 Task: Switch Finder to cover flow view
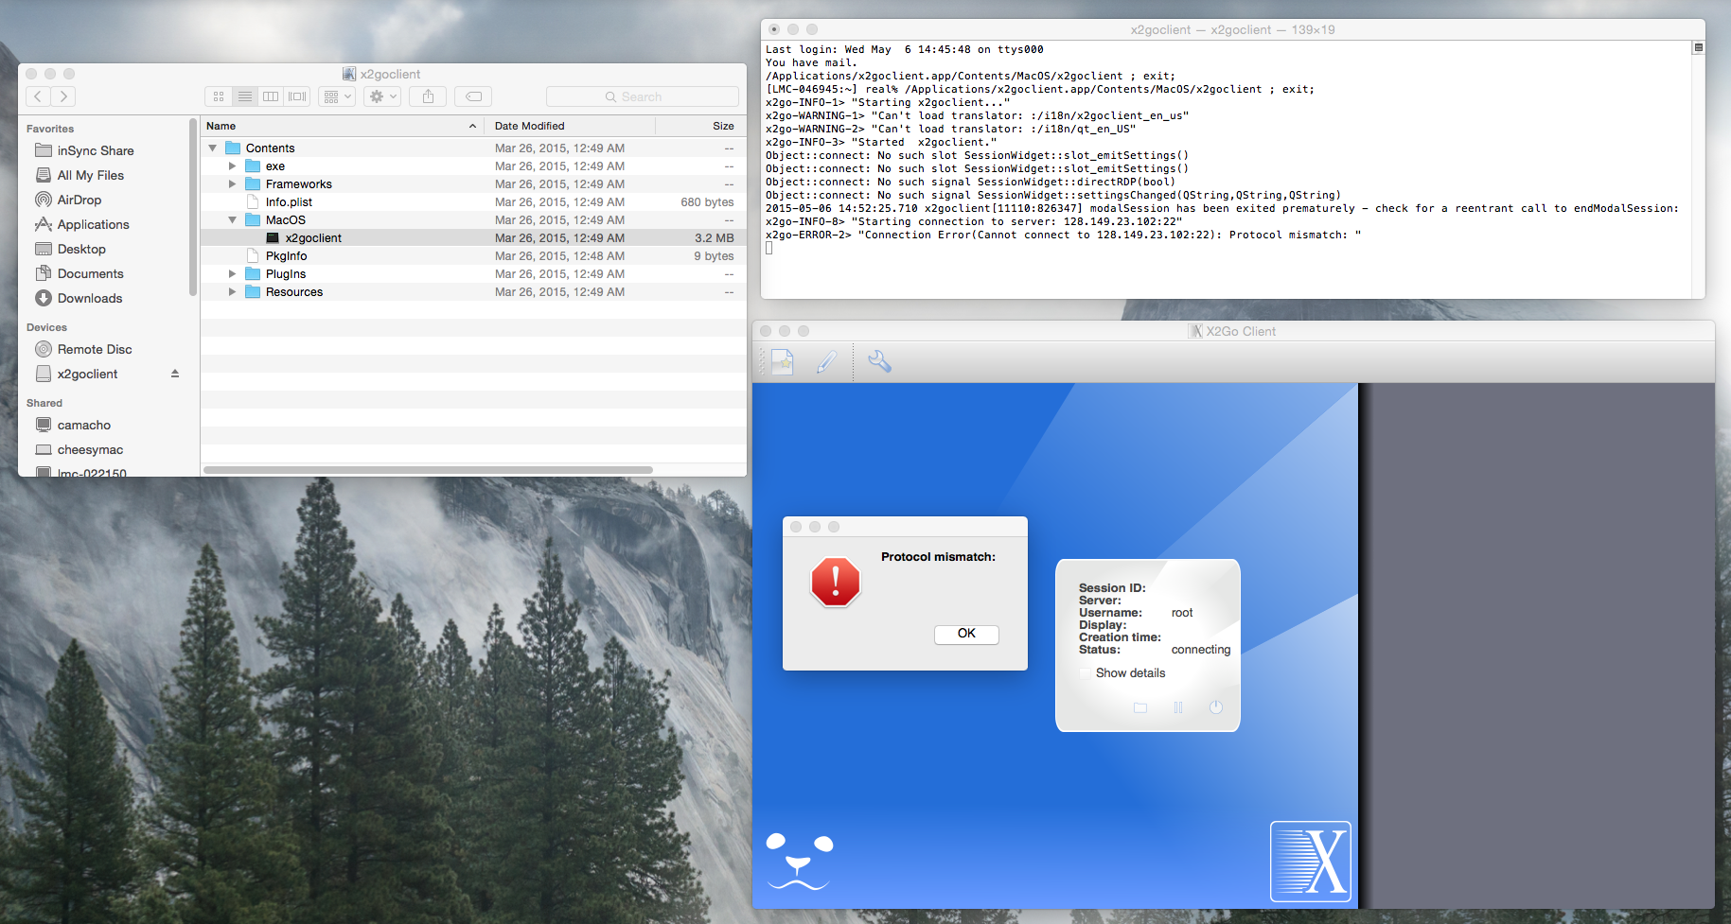coord(297,96)
